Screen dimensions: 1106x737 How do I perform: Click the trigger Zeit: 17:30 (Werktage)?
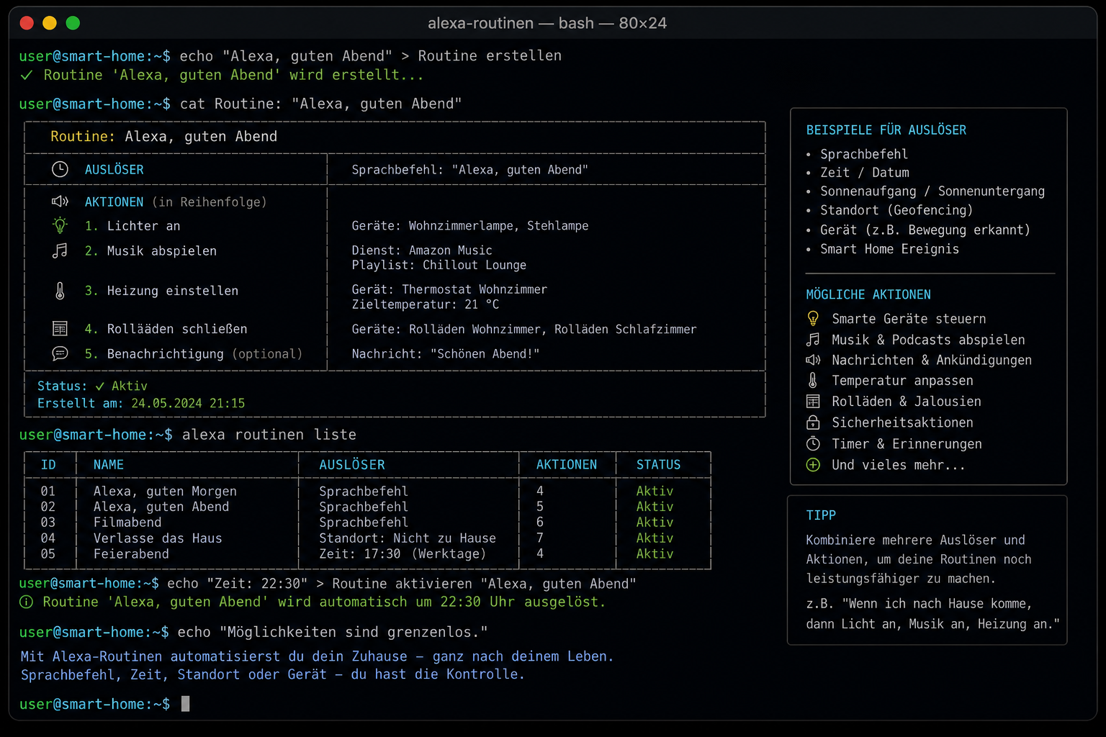[403, 554]
